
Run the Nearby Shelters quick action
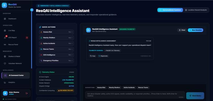[x=57, y=38]
